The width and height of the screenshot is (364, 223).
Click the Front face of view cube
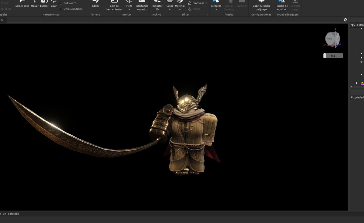pos(329,39)
